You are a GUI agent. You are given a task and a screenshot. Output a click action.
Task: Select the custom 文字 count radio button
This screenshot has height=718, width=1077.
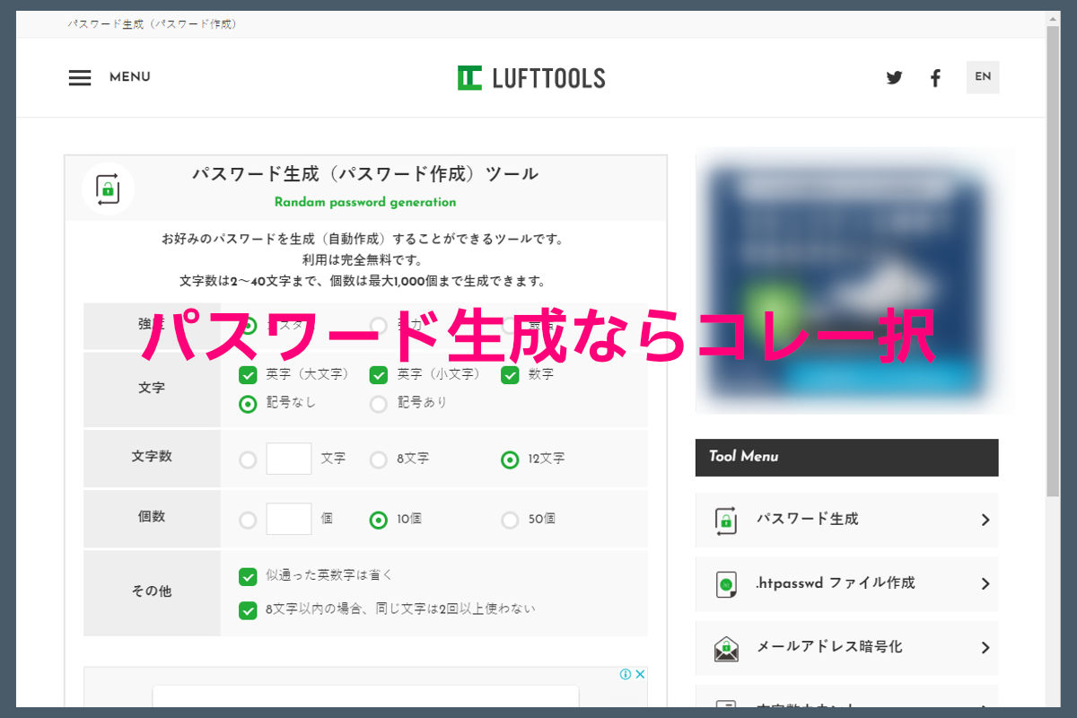248,460
